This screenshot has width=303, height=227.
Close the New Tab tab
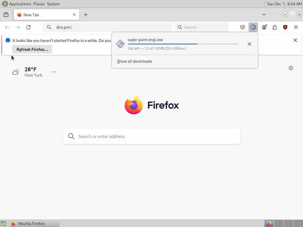[x=74, y=14]
